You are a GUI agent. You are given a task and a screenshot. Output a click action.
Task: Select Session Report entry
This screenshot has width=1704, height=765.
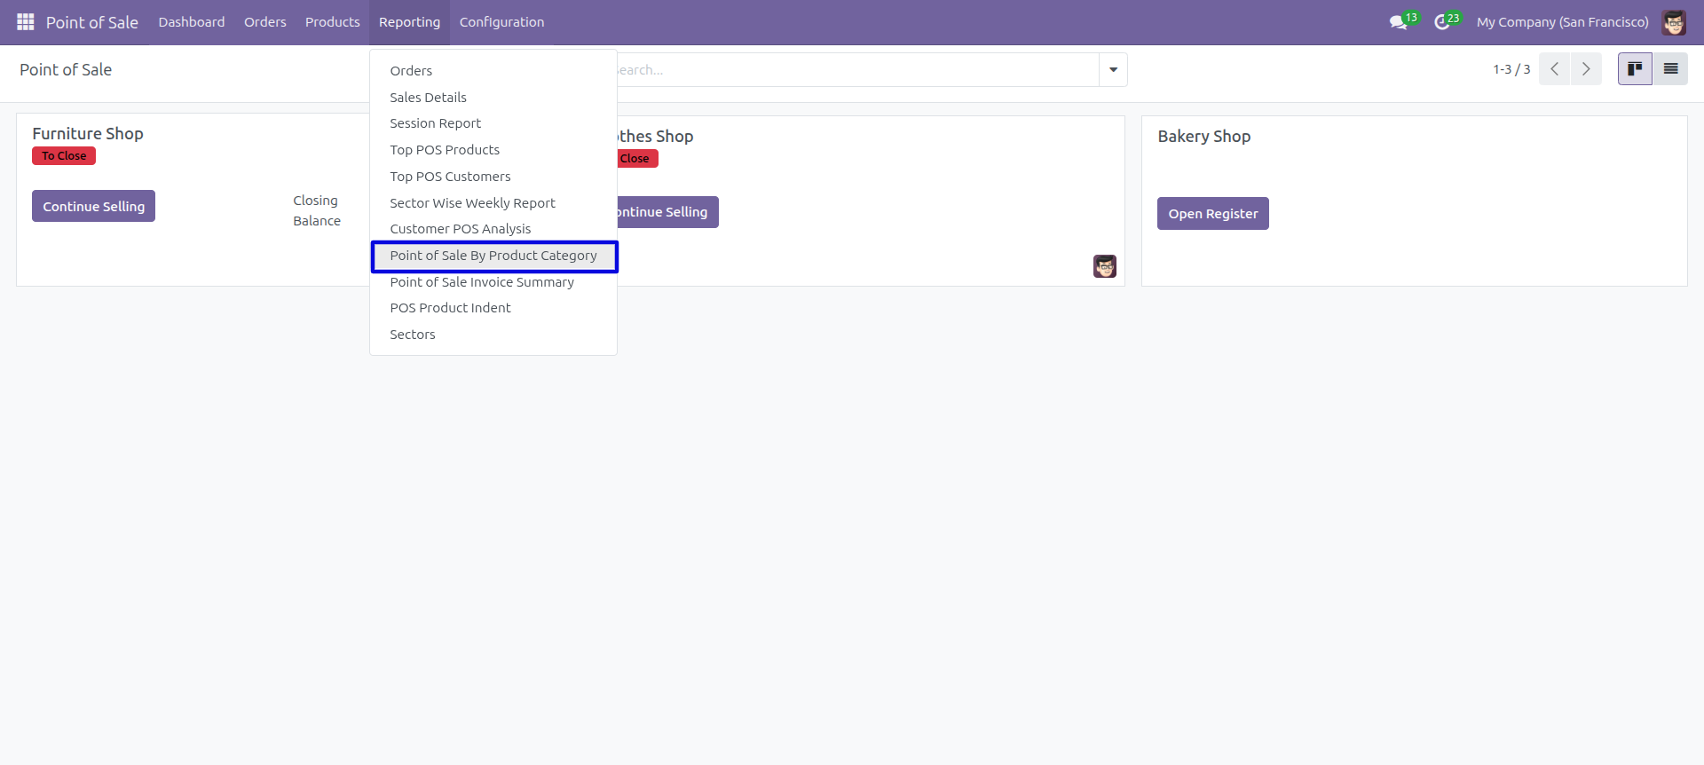click(493, 123)
